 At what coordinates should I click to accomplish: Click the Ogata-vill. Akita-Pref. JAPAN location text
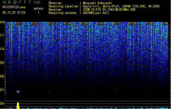tap(121, 6)
